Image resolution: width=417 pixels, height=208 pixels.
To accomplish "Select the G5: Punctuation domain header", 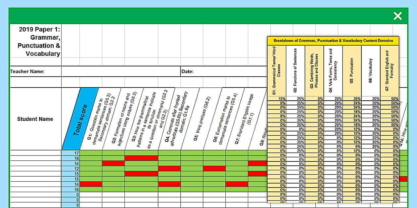I will (352, 71).
